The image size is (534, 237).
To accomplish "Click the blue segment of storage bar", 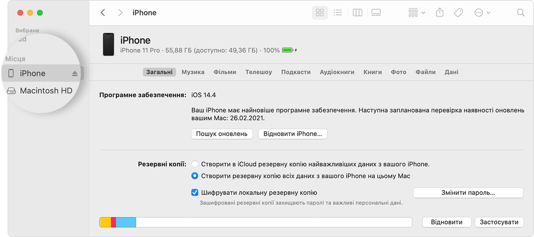I will pyautogui.click(x=125, y=223).
